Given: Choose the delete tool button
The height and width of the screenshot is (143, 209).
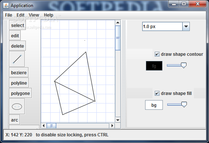Looking at the screenshot, I should coord(17,46).
